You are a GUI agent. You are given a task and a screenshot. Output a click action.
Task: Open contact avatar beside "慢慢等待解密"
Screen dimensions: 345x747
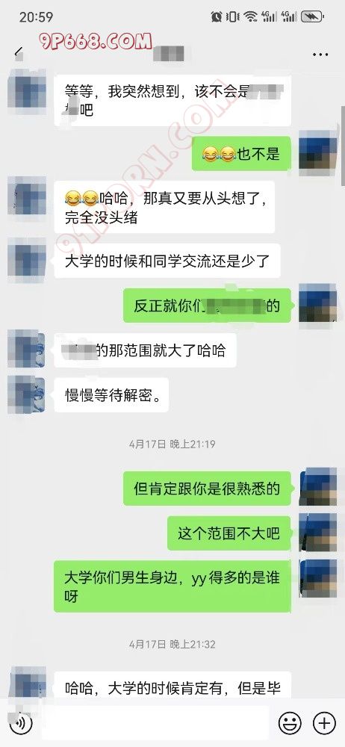pos(27,394)
